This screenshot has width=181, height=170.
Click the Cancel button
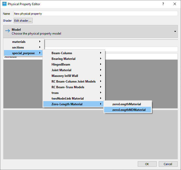click(x=168, y=164)
